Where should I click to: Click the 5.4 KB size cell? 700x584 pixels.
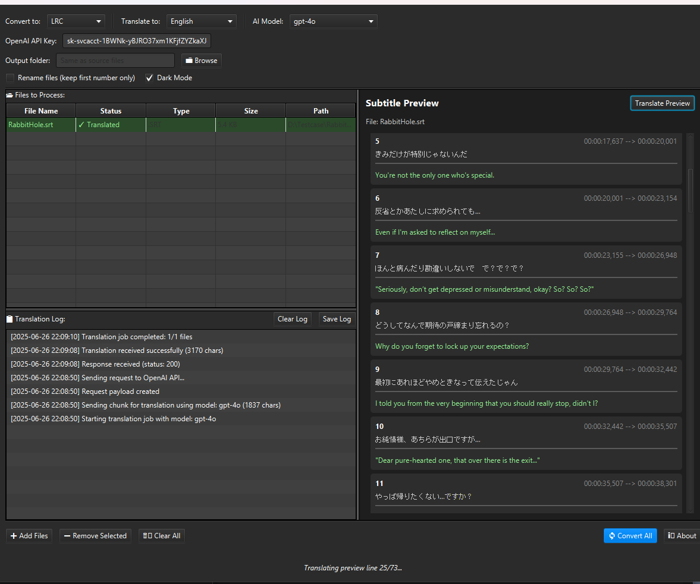coord(251,125)
